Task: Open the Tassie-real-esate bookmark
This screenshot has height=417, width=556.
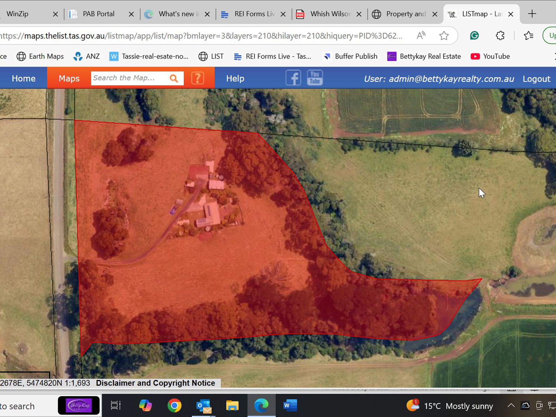Action: [149, 56]
